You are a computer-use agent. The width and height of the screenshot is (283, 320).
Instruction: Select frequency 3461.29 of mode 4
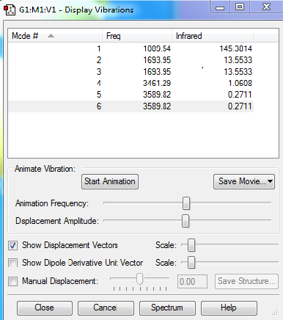(x=157, y=83)
